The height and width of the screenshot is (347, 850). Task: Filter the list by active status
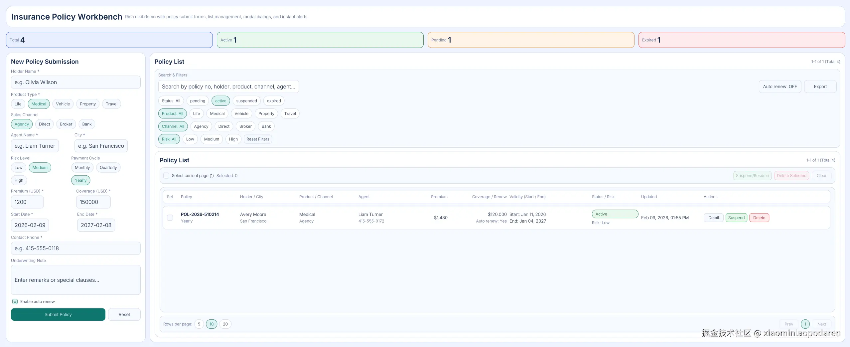(221, 101)
